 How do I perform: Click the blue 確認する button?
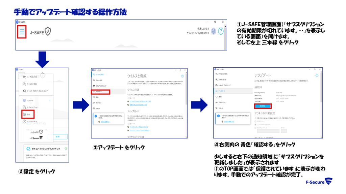tap(263, 106)
